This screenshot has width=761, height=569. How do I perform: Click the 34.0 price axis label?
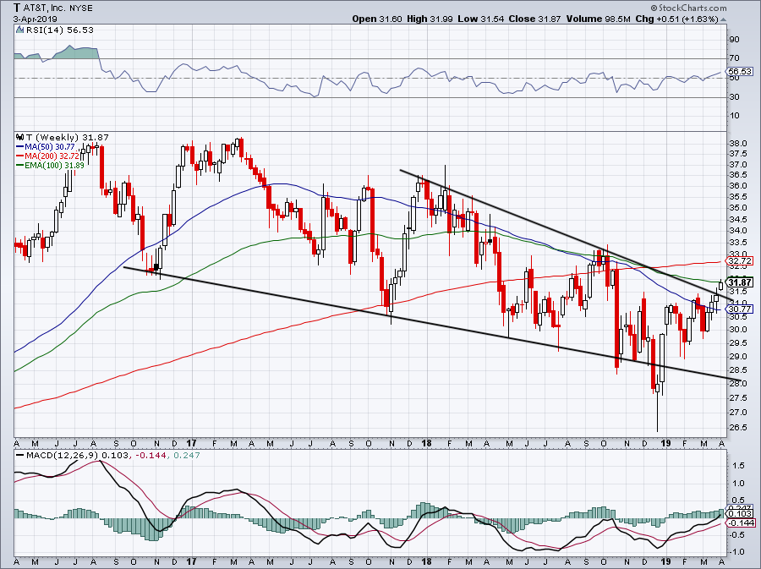(737, 231)
